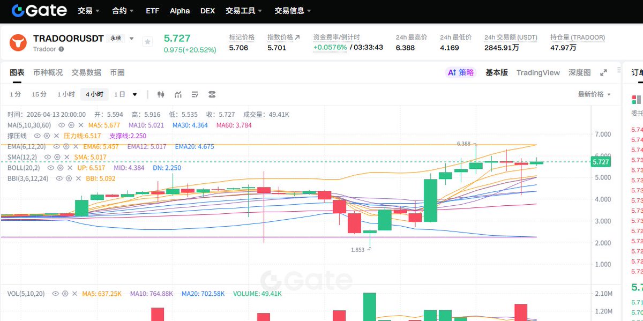This screenshot has width=643, height=321.
Task: Click the 指数价格 arrow link icon
Action: tap(297, 38)
